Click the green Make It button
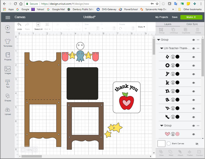The height and width of the screenshot is (159, 205). click(x=191, y=17)
